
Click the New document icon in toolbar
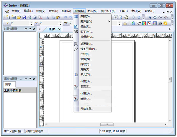coord(8,17)
